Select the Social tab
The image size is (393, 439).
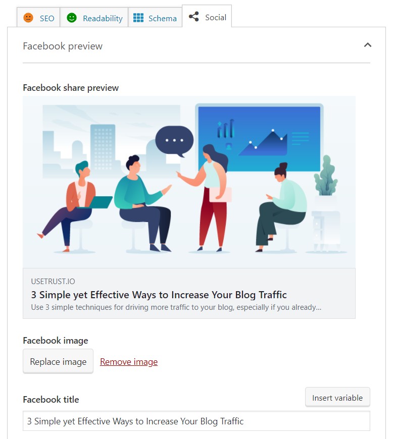(x=207, y=17)
